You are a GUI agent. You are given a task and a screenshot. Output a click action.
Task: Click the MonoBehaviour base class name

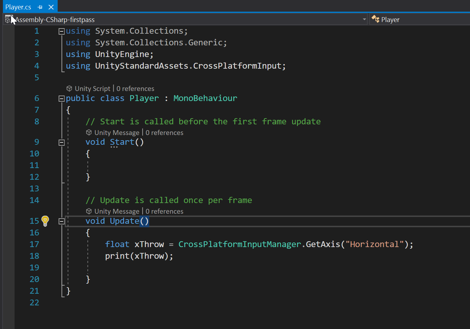pyautogui.click(x=205, y=98)
